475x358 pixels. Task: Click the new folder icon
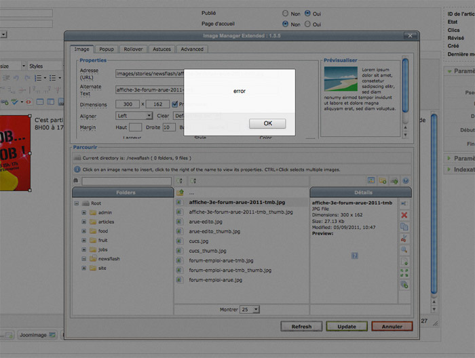coord(383,181)
